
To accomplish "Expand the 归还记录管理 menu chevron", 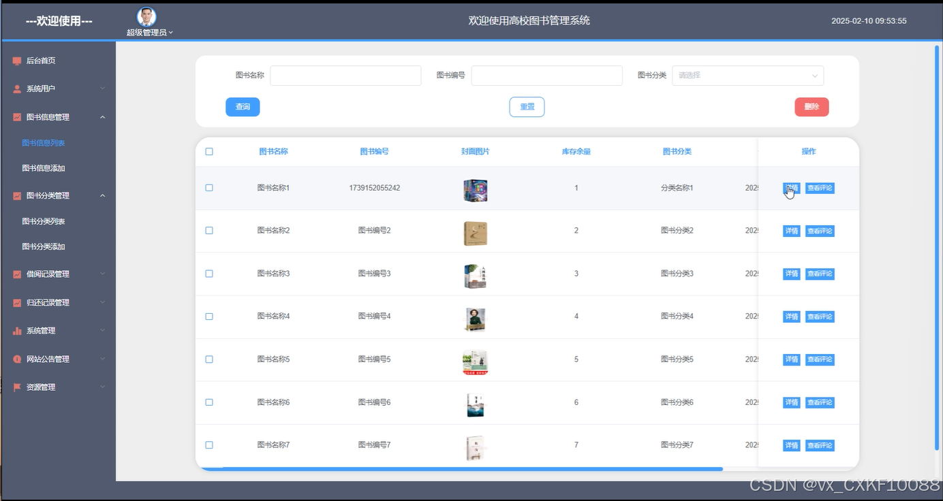I will click(103, 302).
